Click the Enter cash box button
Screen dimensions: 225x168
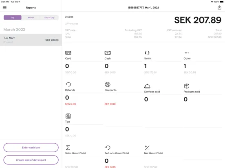(31, 148)
